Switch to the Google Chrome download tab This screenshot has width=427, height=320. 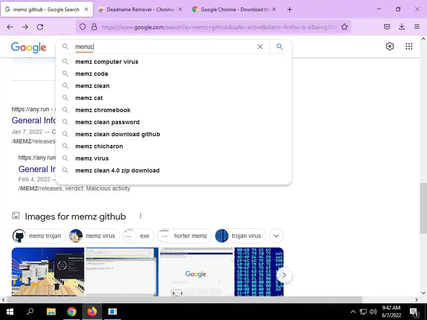(234, 10)
